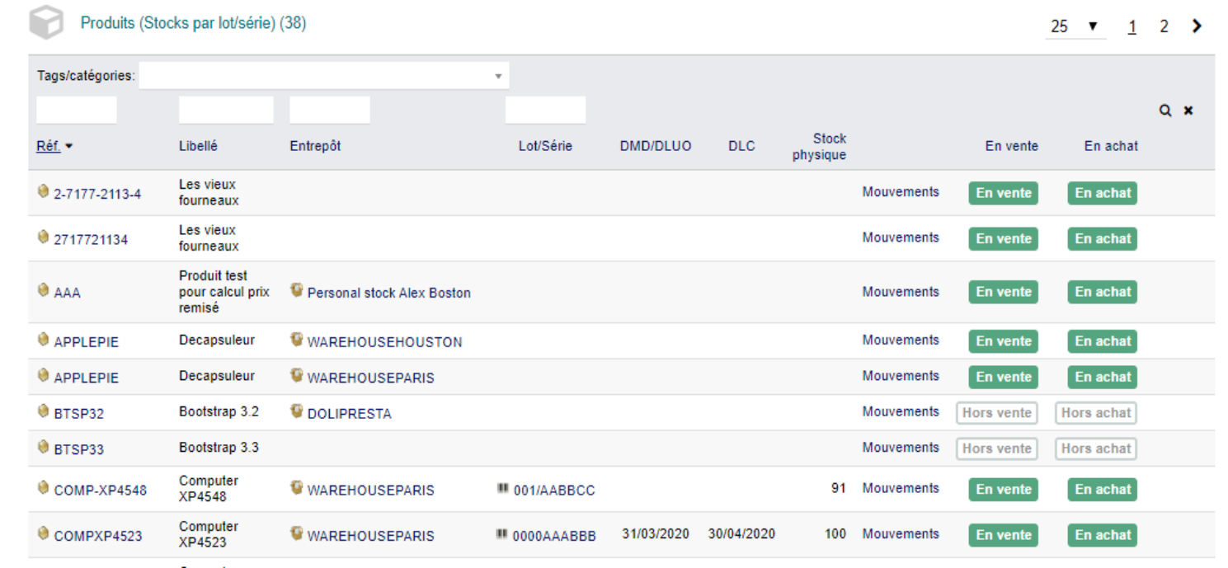This screenshot has height=568, width=1228.
Task: Toggle Hors vente status for BTSP32
Action: 996,413
